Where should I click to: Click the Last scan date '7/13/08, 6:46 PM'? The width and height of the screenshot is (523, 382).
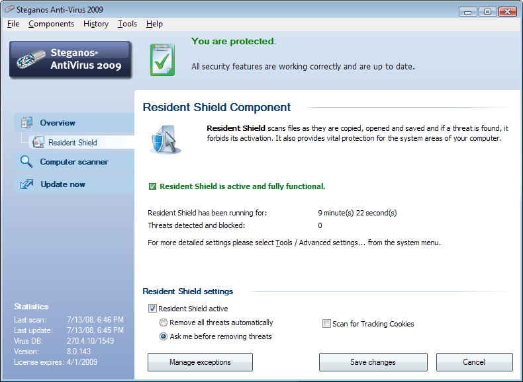95,320
